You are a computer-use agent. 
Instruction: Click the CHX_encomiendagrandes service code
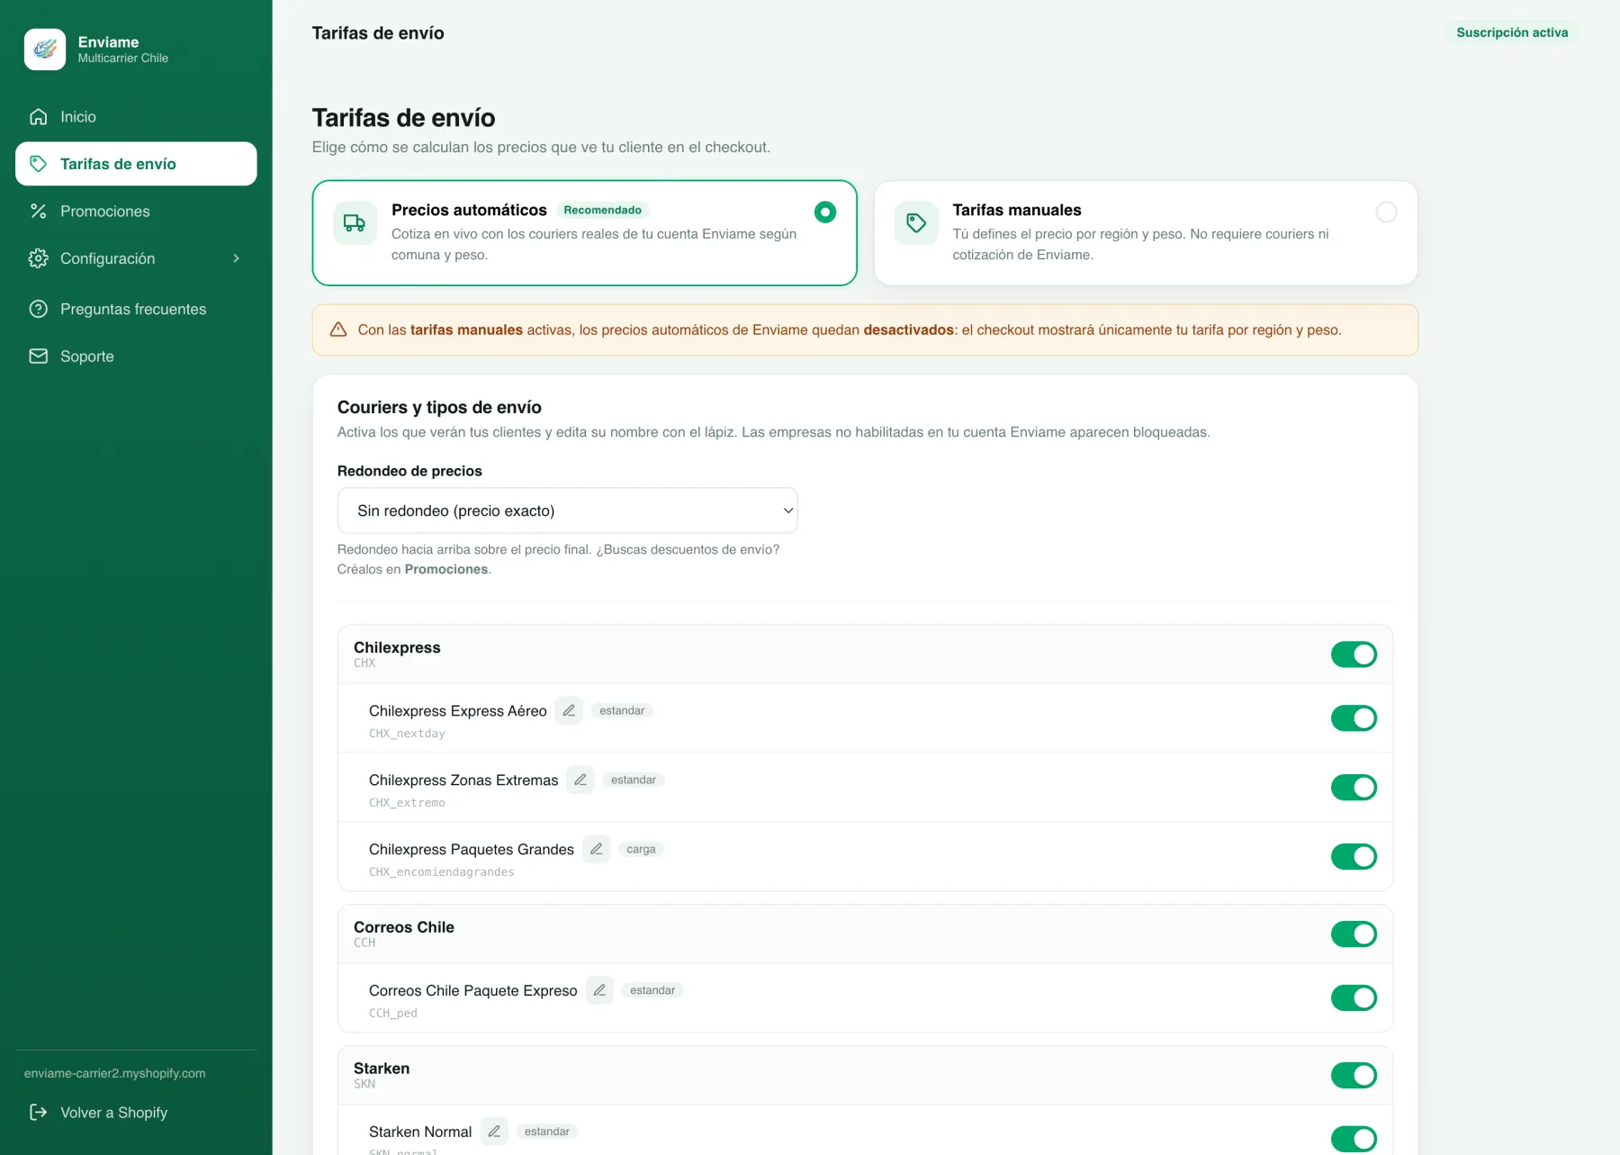point(442,872)
